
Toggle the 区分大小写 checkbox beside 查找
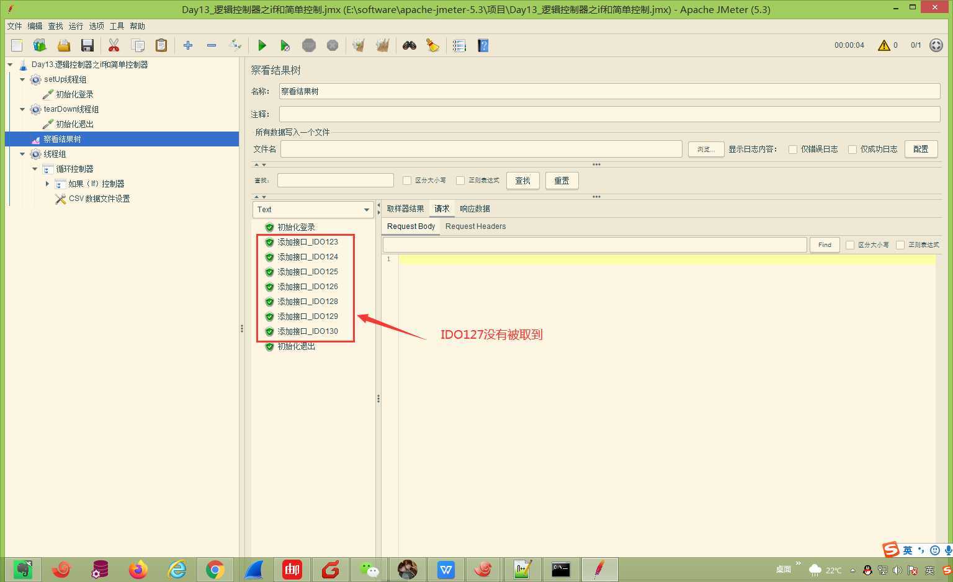[407, 181]
